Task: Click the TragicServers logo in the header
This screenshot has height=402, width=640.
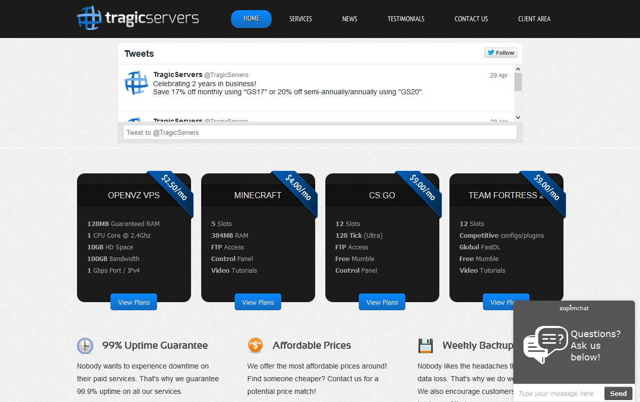Action: click(138, 18)
